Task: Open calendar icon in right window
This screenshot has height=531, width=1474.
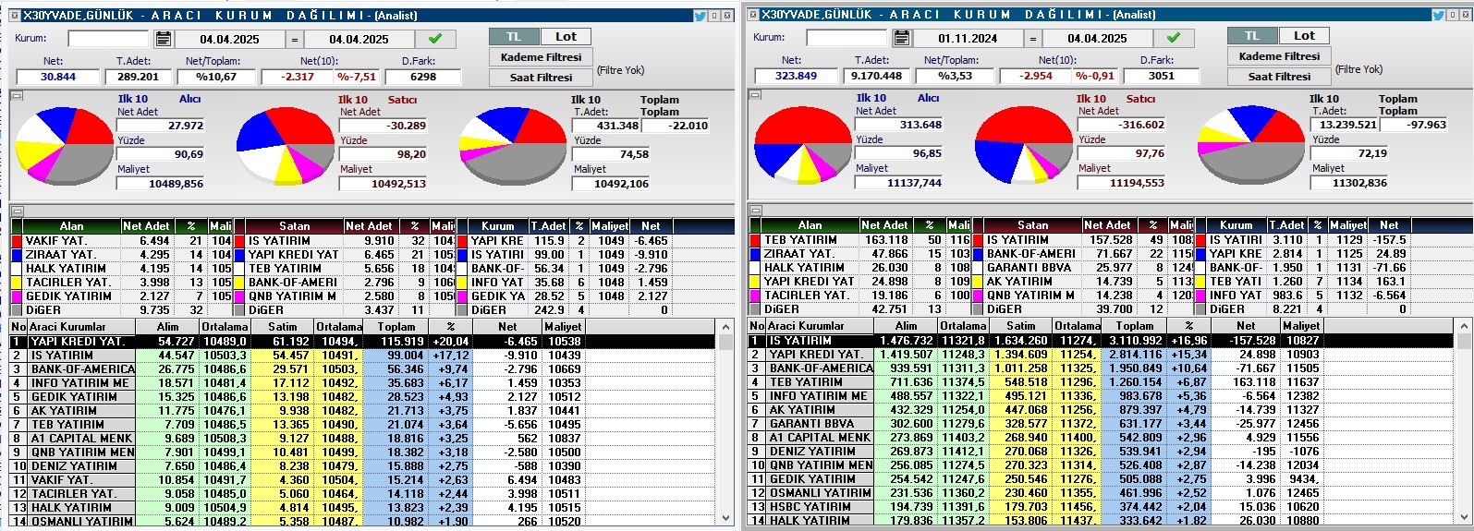Action: point(901,38)
